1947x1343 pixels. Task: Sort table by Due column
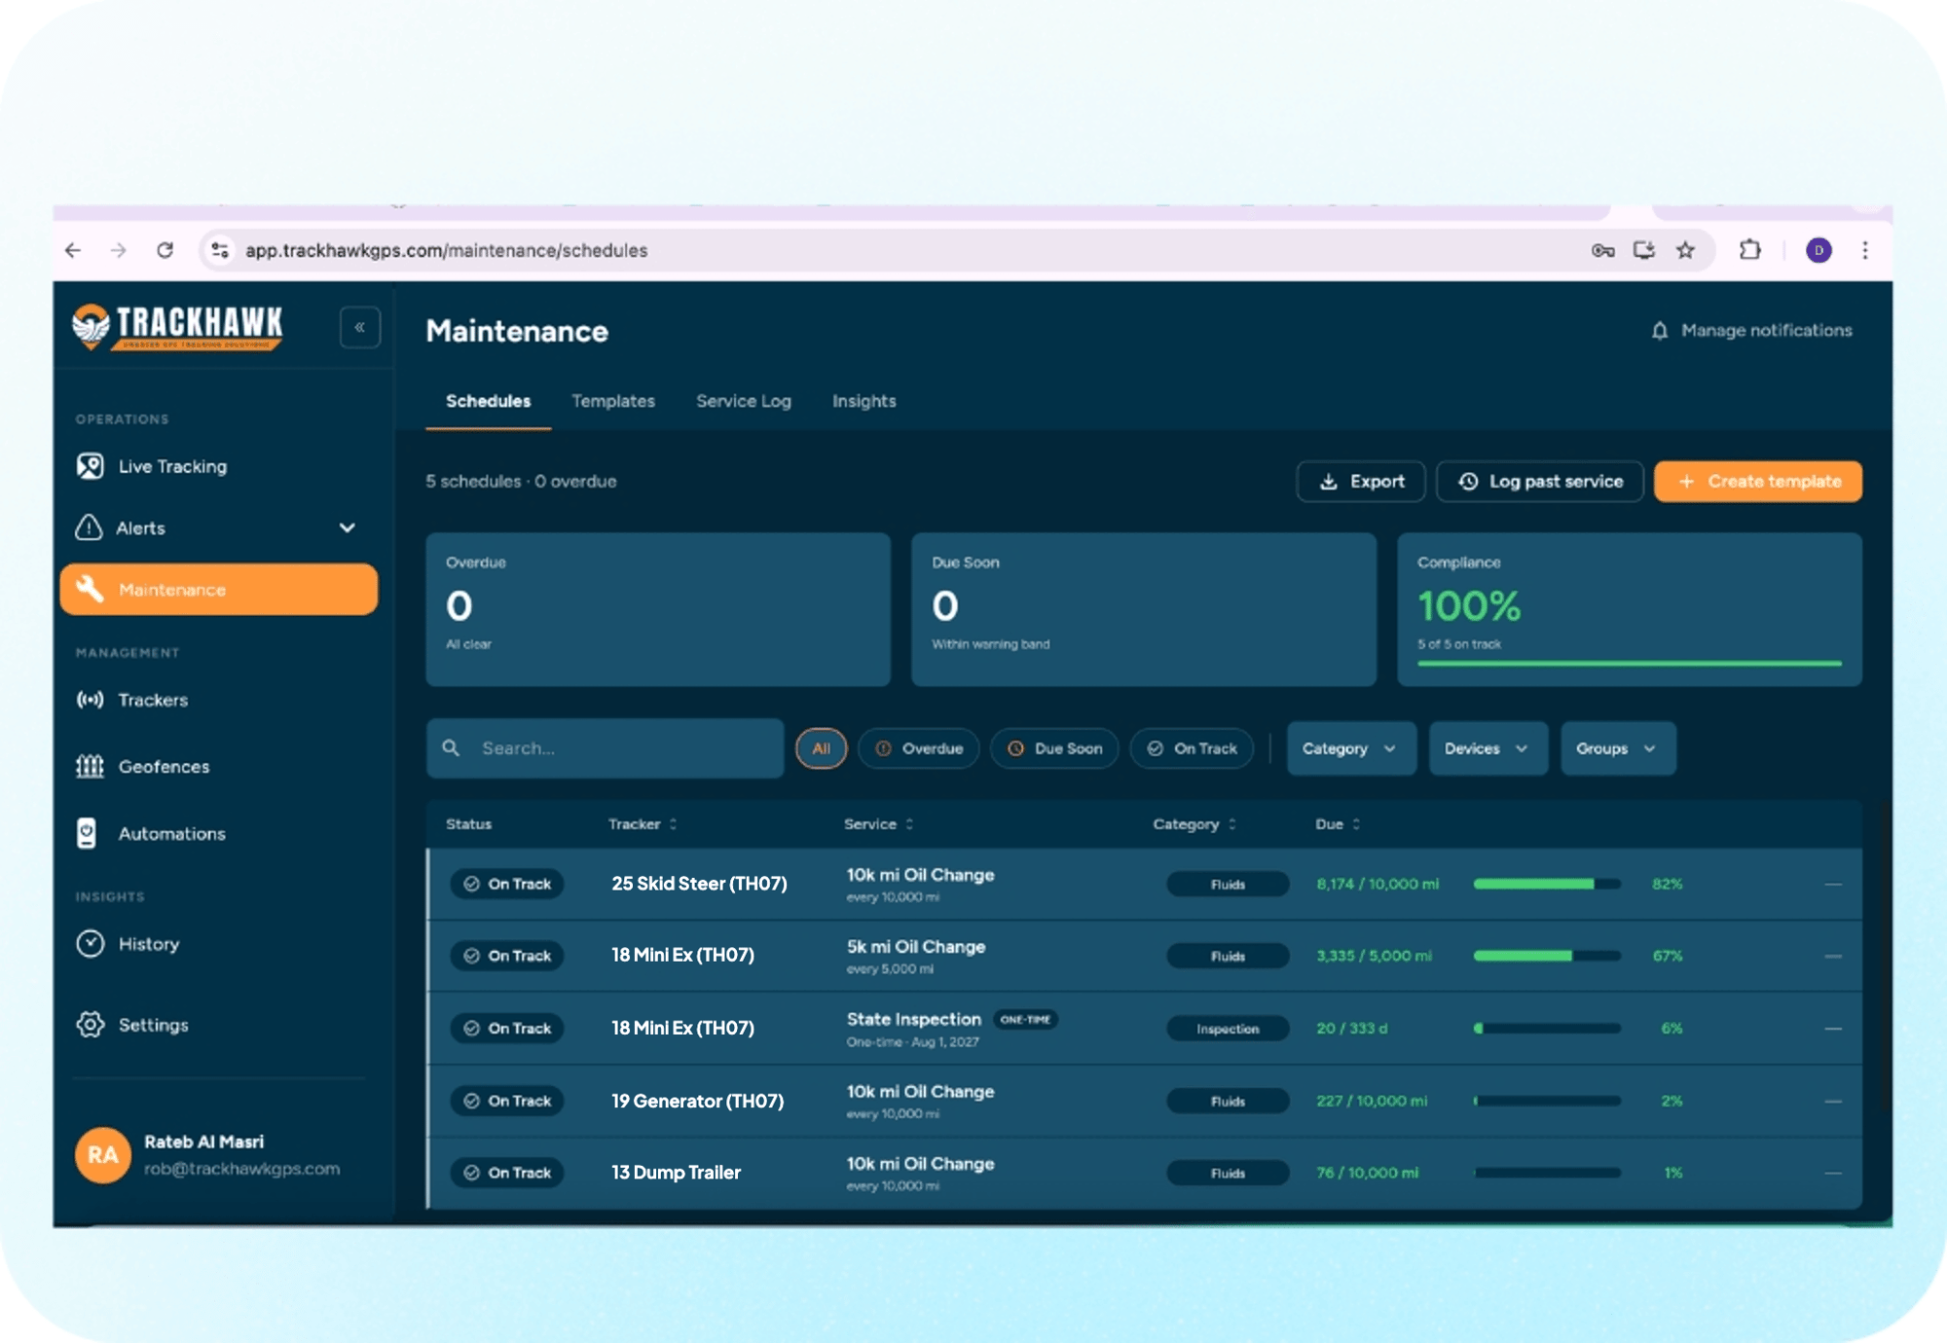click(x=1338, y=824)
